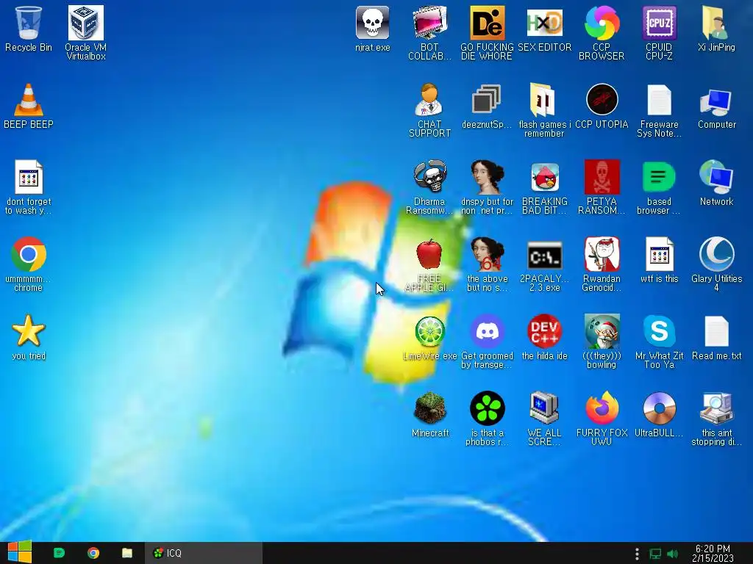Select the CCP UTOPIA black circle icon
The width and height of the screenshot is (753, 564).
click(x=602, y=100)
